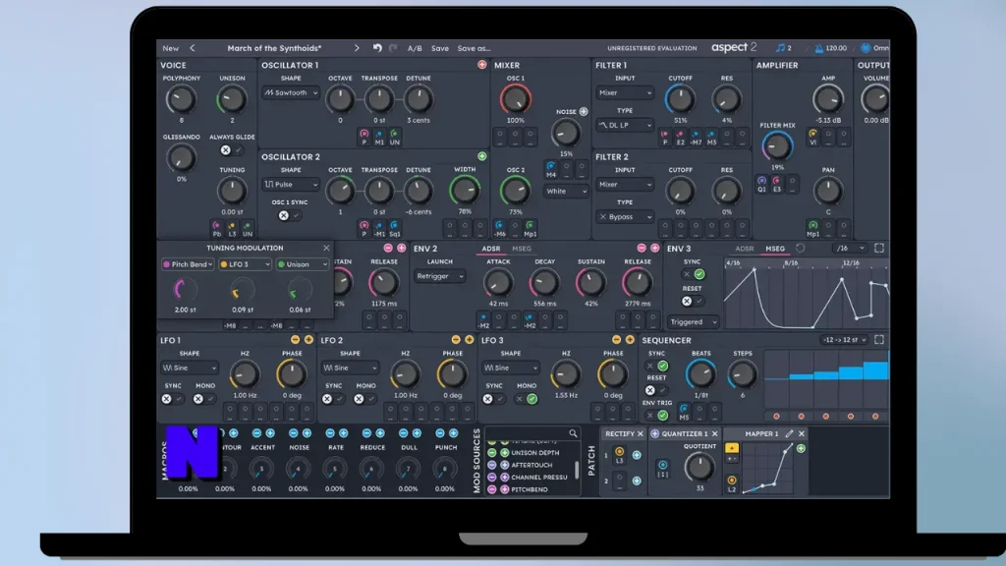Click ENV 2 pink plus icon
This screenshot has height=566, width=1006.
[654, 249]
